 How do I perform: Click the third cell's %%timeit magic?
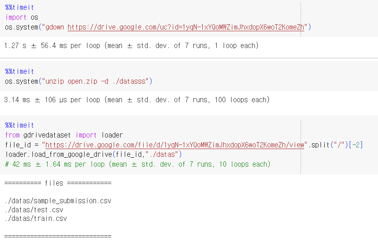[x=20, y=125]
